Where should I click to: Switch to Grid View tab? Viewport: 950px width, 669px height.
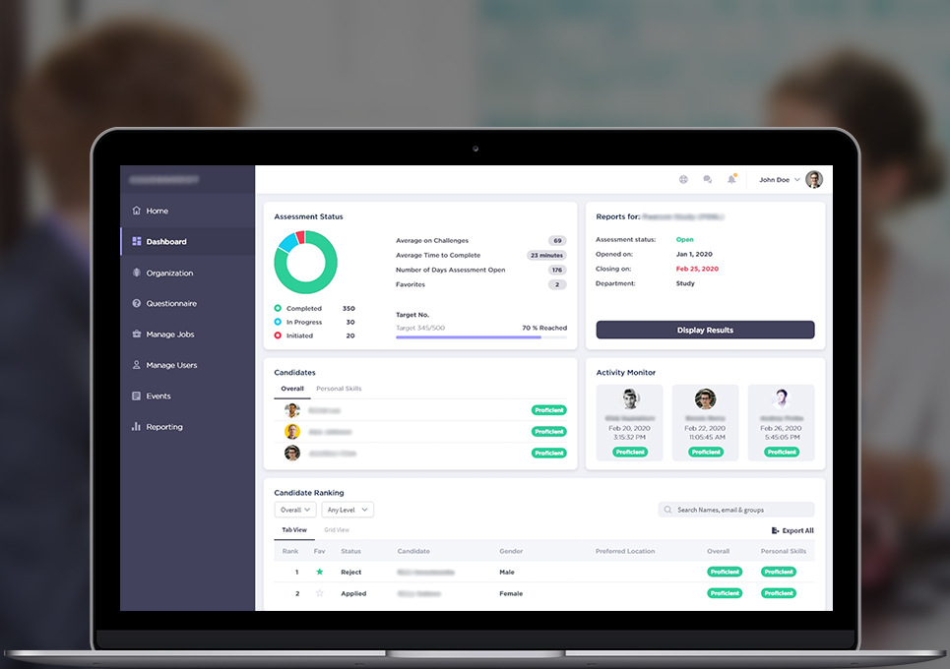337,530
